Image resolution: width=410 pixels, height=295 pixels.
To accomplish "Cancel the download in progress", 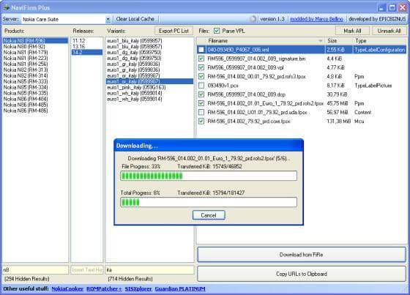I will (209, 215).
